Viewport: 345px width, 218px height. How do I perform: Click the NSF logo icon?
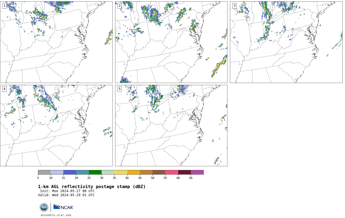point(44,207)
